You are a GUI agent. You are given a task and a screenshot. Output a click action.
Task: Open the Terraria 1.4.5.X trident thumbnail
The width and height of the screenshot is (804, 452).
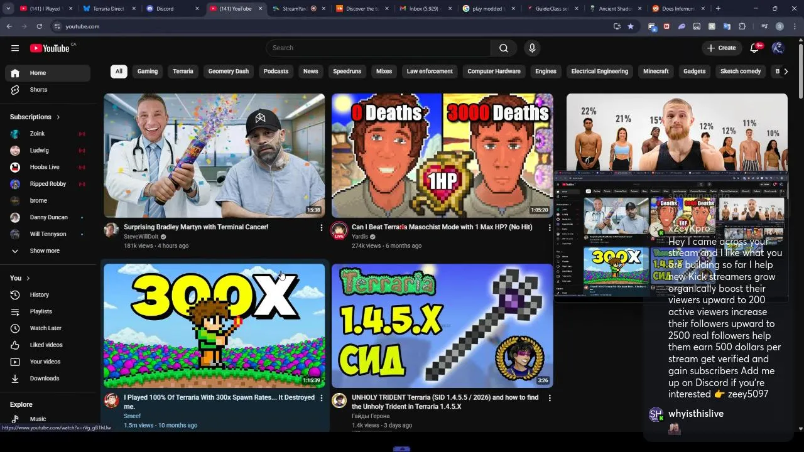[442, 326]
